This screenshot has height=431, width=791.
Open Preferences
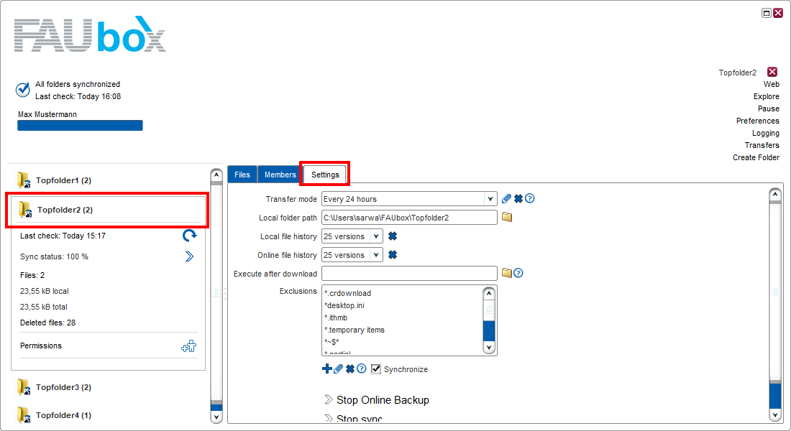(x=757, y=121)
